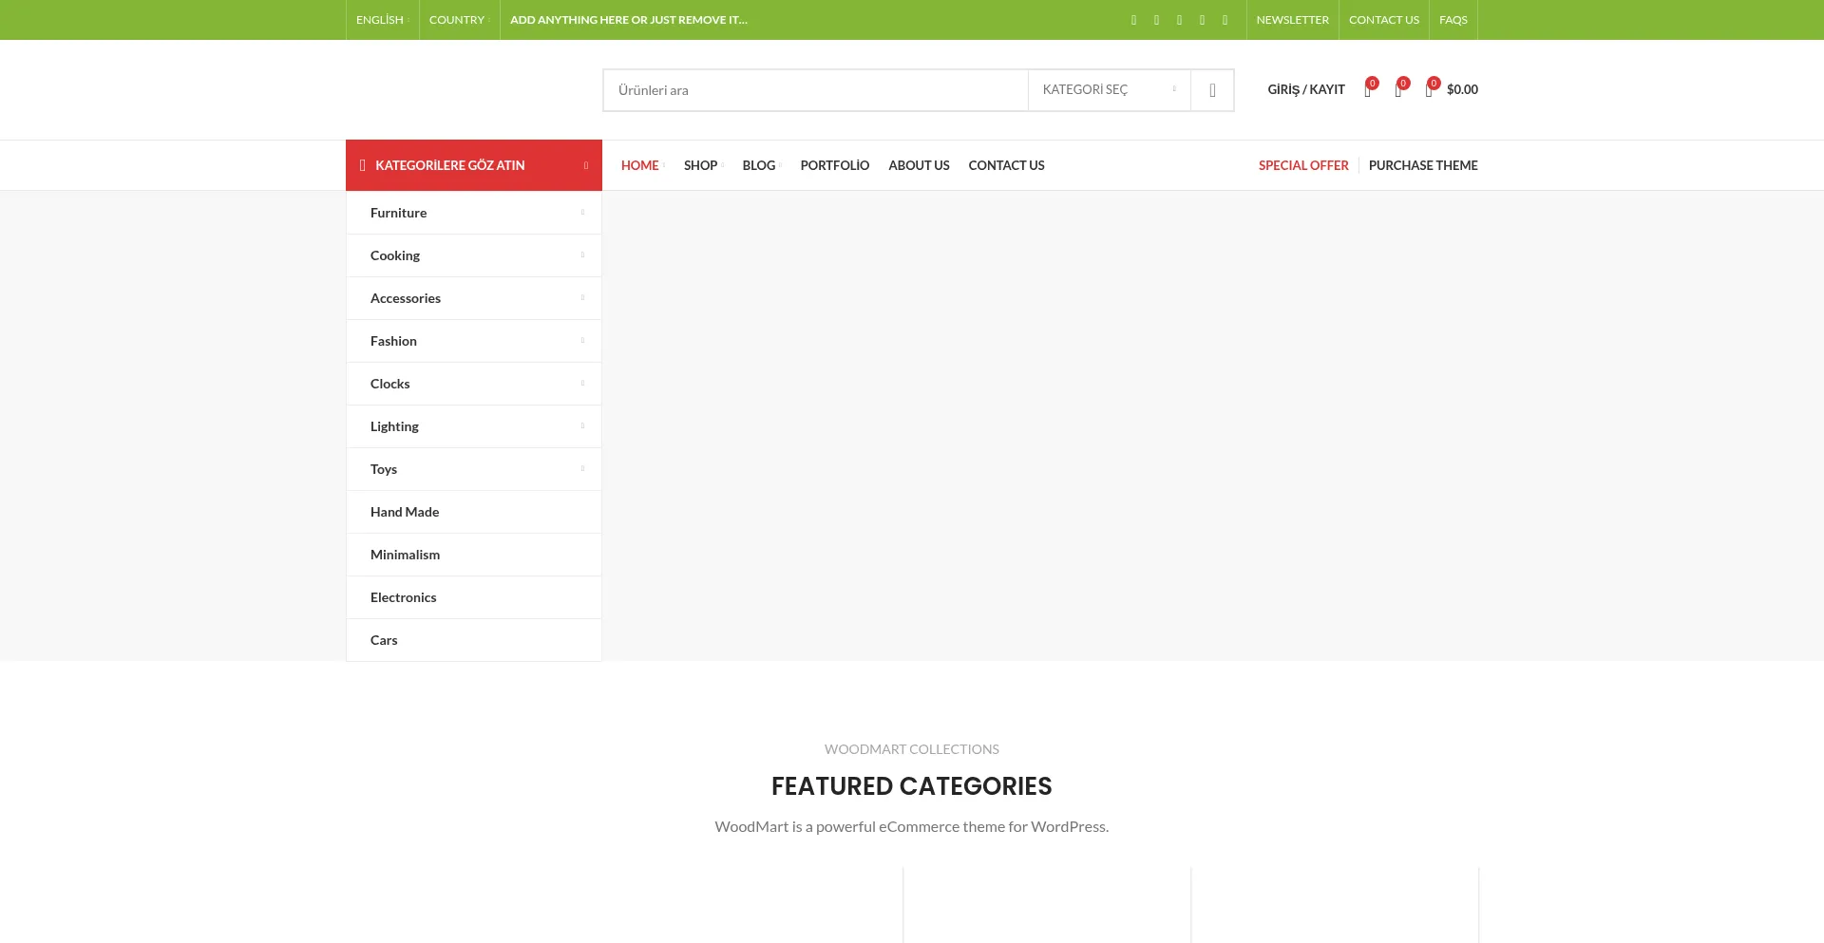The height and width of the screenshot is (943, 1824).
Task: Go to the About Us page
Action: (919, 165)
